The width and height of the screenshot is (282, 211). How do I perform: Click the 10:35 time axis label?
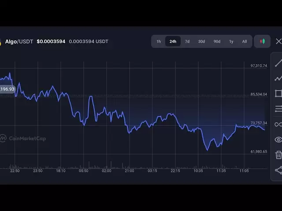[x=198, y=171]
